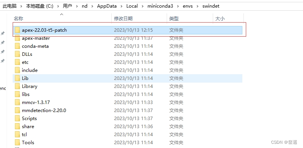Sort by the 大小 column header
Screen dimensions: 303x148
tap(220, 18)
